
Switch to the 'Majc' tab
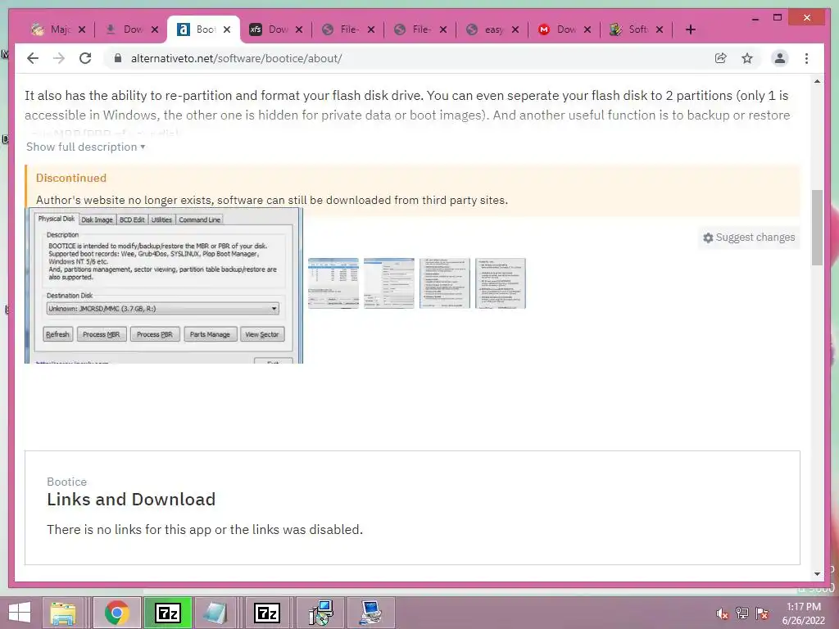pyautogui.click(x=51, y=29)
